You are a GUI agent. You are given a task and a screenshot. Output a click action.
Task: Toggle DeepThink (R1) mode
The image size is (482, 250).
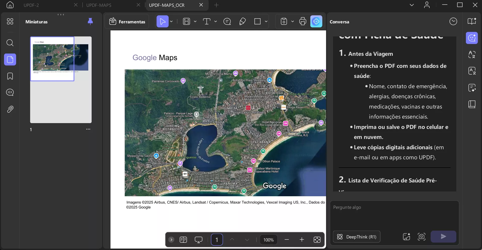(357, 237)
